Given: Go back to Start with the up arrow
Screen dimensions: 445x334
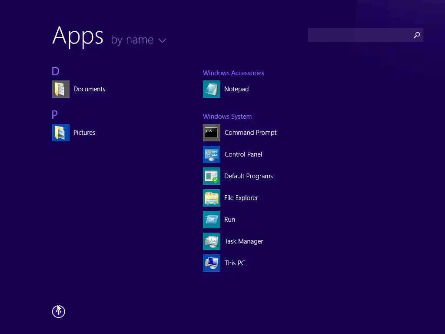Looking at the screenshot, I should [59, 311].
